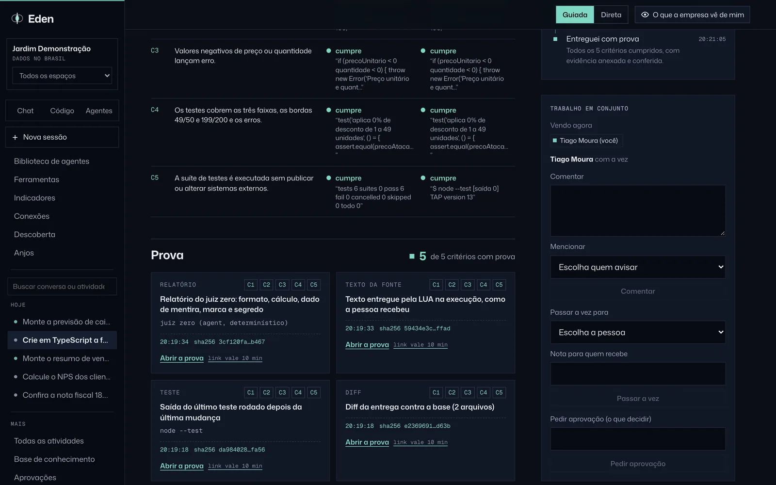Open Base de conhecimento
776x485 pixels.
tap(54, 459)
